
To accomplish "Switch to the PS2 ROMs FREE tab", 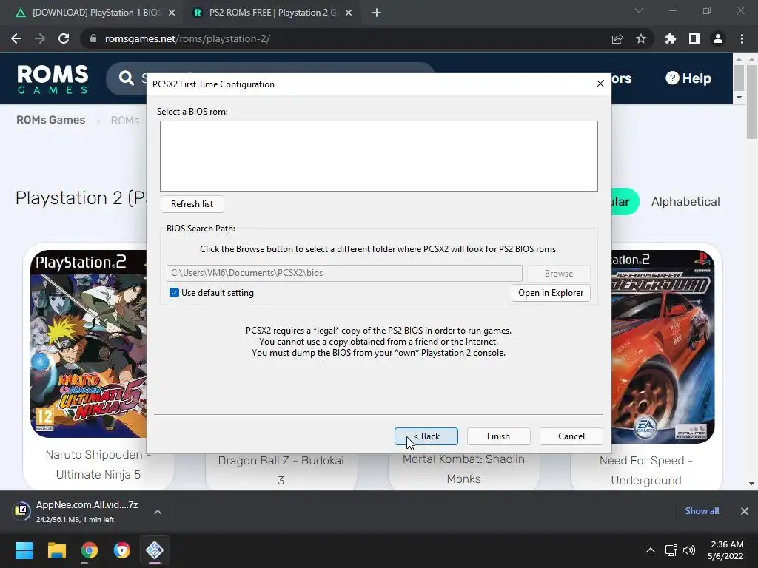I will point(272,13).
